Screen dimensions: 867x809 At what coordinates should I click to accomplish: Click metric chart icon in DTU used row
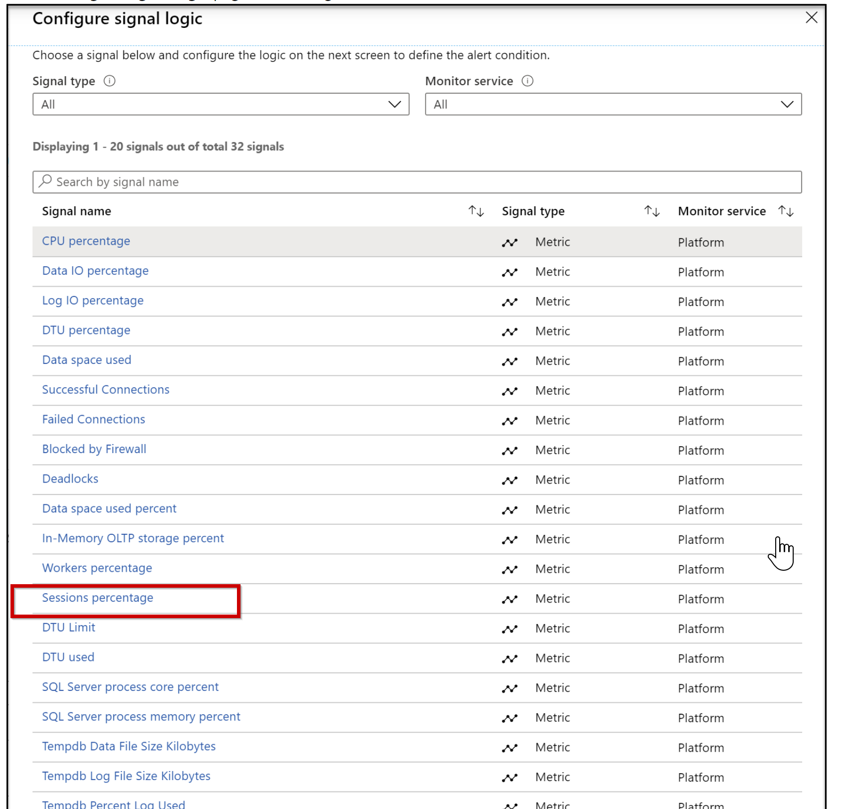(x=509, y=659)
